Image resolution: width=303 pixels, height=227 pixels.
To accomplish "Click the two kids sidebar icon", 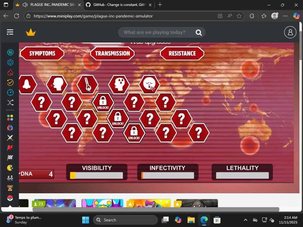I will tap(10, 178).
